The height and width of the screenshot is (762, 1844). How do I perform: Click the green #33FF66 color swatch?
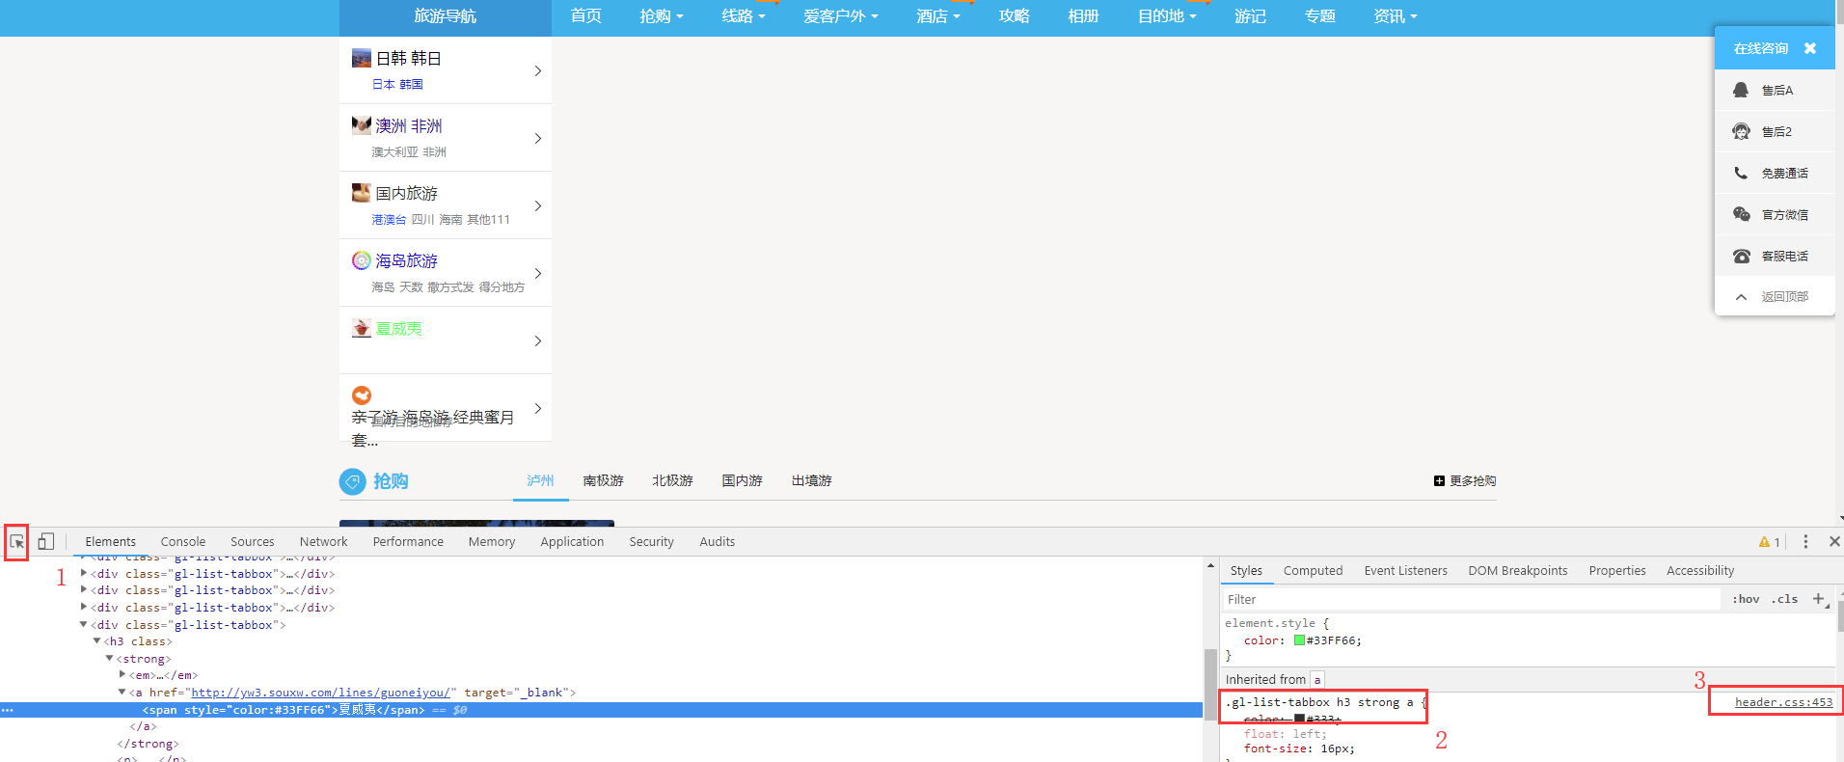[x=1299, y=640]
